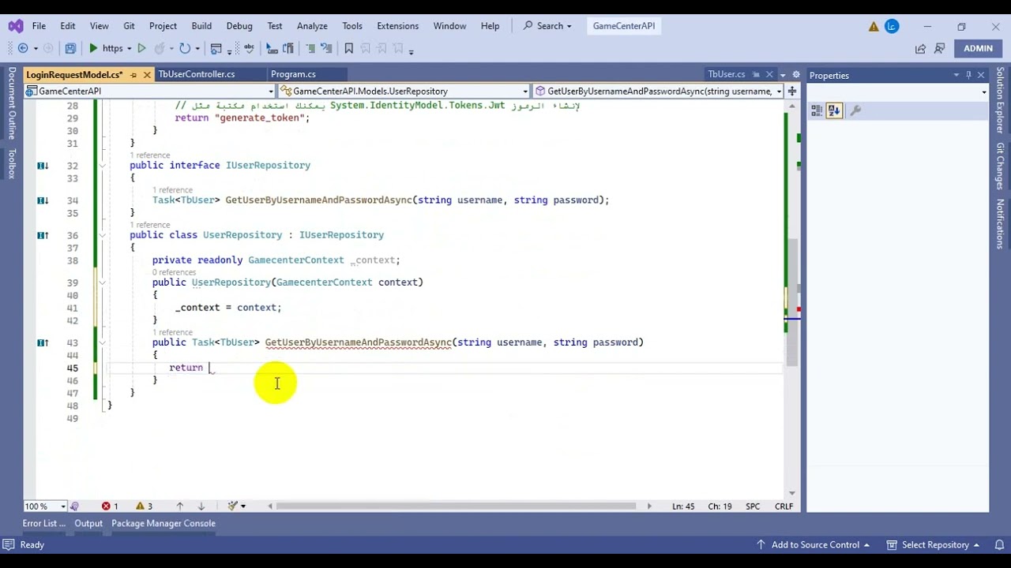Image resolution: width=1011 pixels, height=568 pixels.
Task: Open the document tab settings gear
Action: (796, 75)
